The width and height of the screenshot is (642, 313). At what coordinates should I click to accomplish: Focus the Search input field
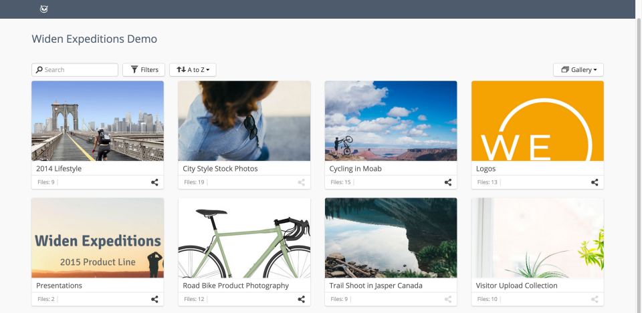75,70
